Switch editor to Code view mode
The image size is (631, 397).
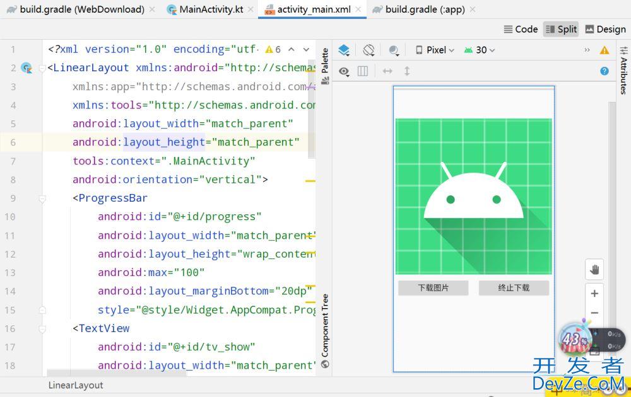pos(521,30)
